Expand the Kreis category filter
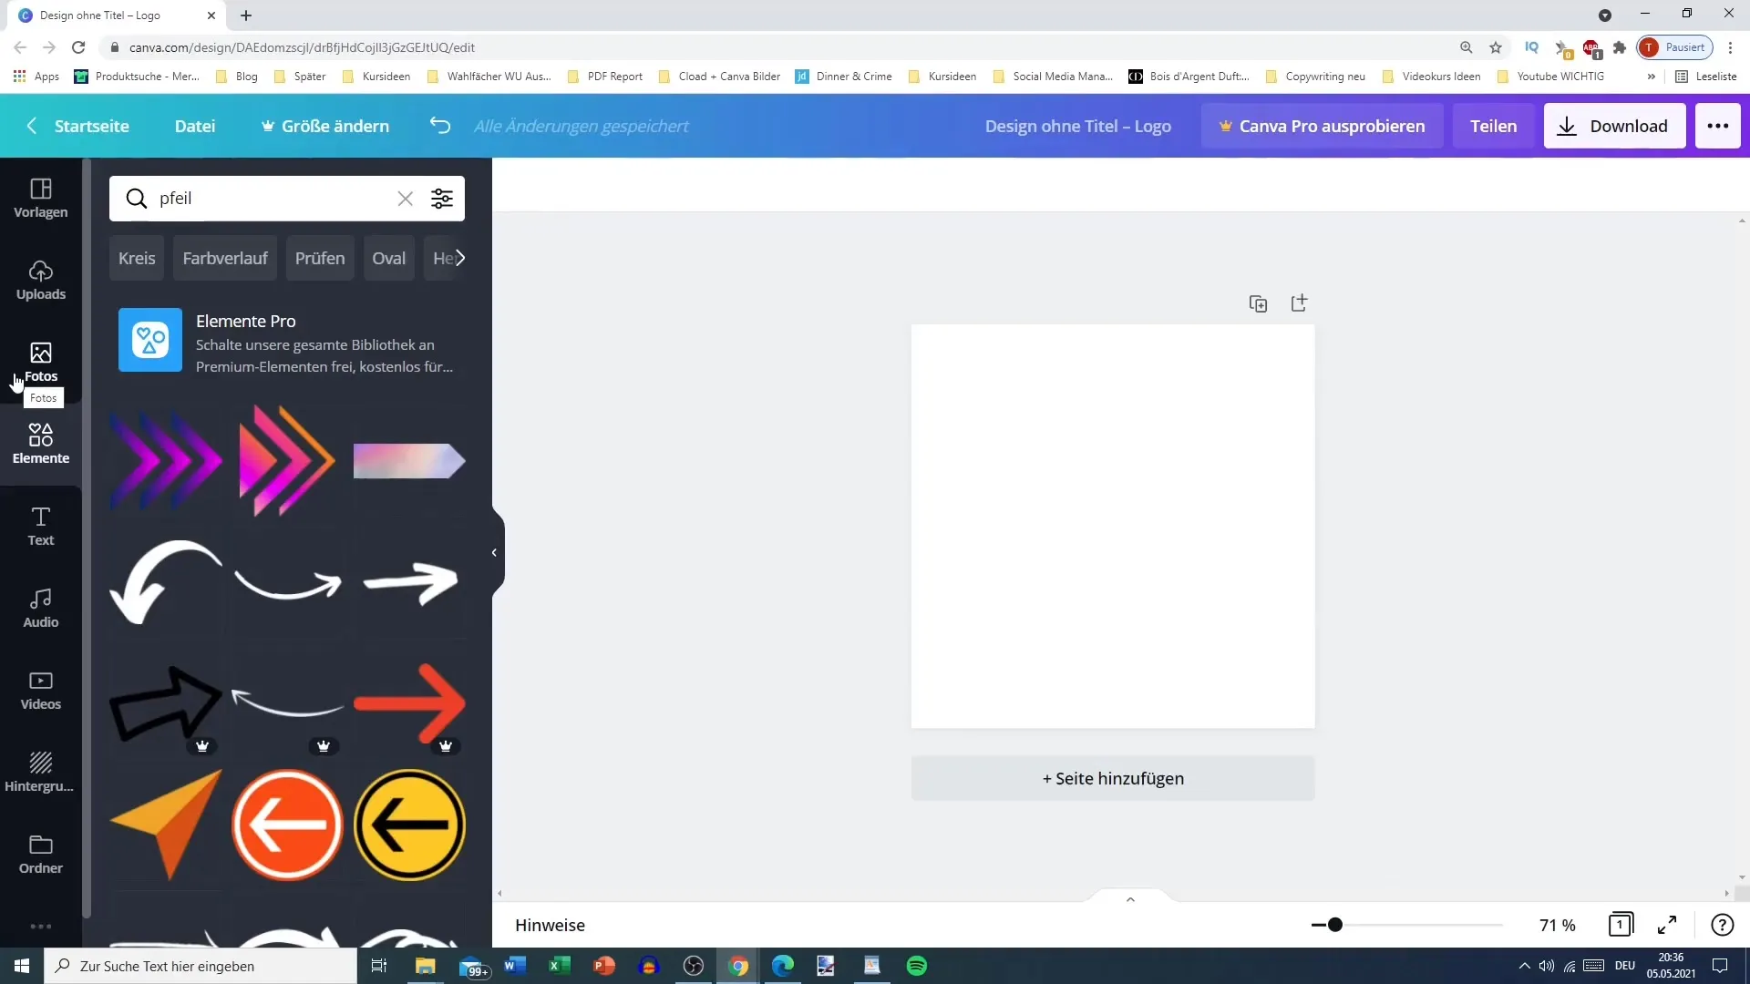 click(x=136, y=257)
